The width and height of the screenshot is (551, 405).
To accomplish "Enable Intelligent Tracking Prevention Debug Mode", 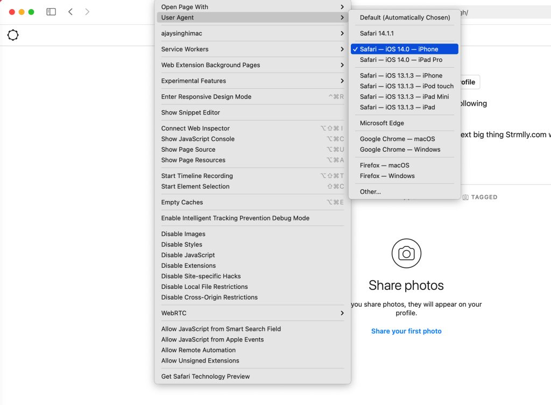I will click(x=252, y=218).
